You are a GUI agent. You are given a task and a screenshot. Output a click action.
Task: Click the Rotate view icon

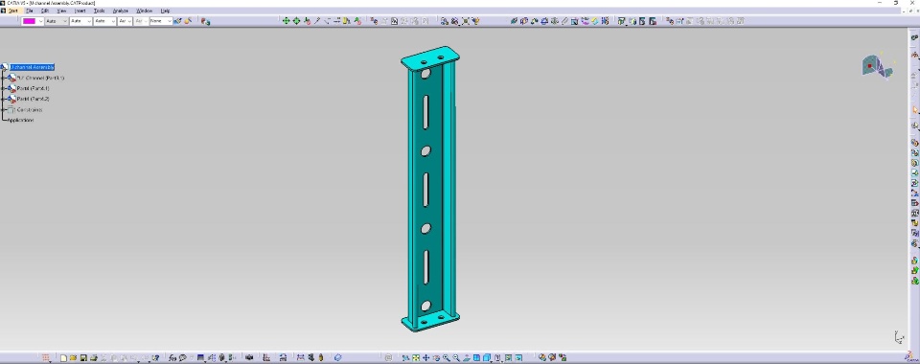point(436,357)
